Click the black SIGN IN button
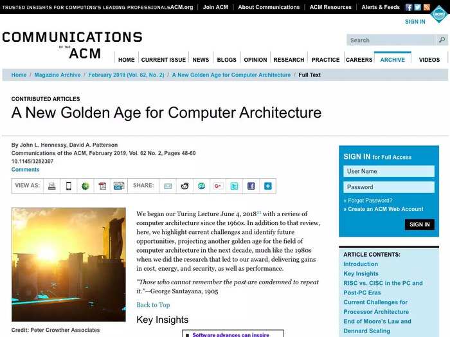Image resolution: width=450 pixels, height=337 pixels. (420, 224)
